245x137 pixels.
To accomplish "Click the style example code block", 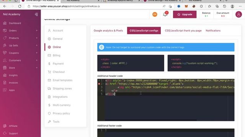I will coord(131,63).
